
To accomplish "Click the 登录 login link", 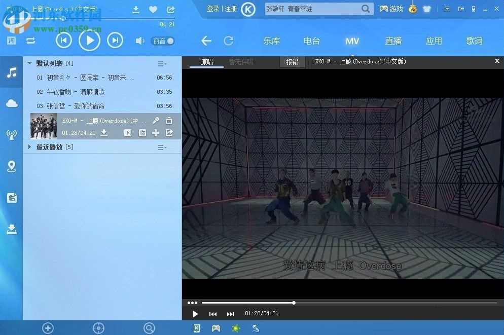I will tap(213, 9).
